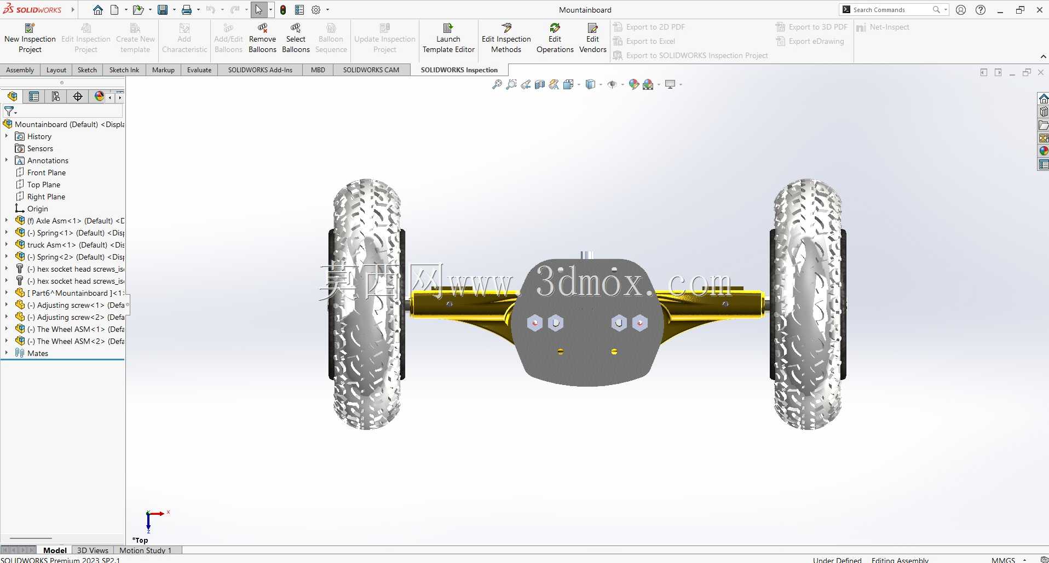Image resolution: width=1049 pixels, height=563 pixels.
Task: Expand the SOLIDWORKS menu arrow
Action: click(72, 10)
